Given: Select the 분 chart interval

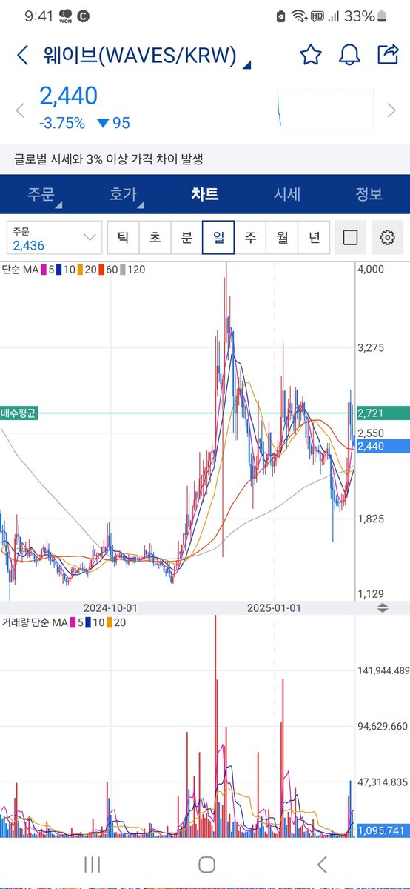Looking at the screenshot, I should click(186, 238).
